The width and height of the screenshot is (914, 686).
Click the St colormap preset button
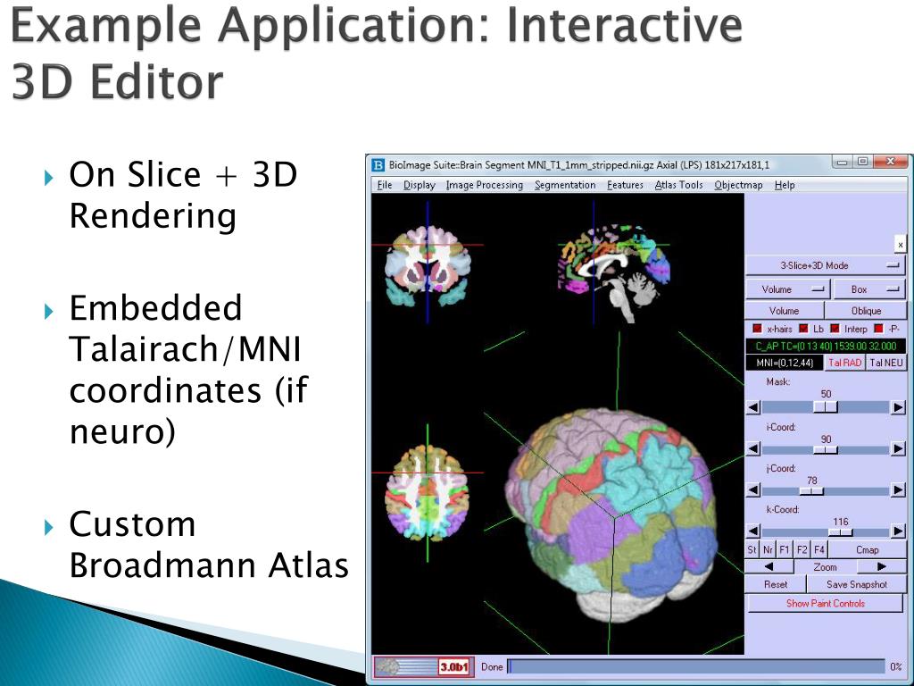pos(752,549)
